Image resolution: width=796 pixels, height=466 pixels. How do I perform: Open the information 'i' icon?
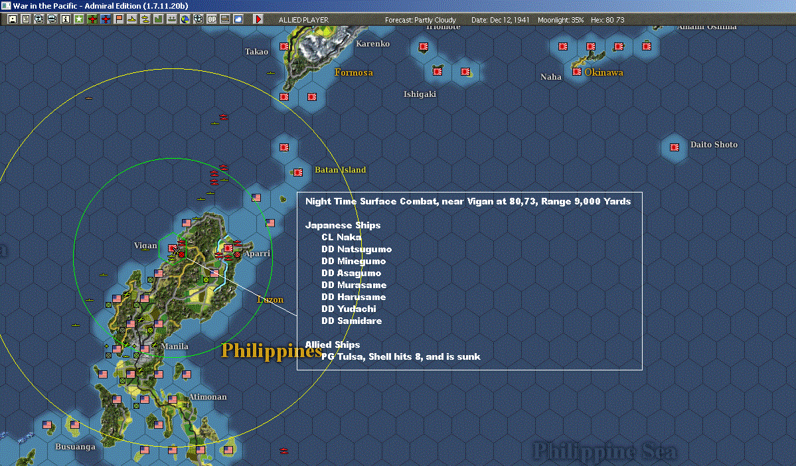point(66,19)
